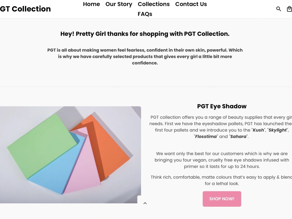Click the scroll-to-top chevron arrow
Viewport: 292px width, 219px height.
(x=145, y=203)
